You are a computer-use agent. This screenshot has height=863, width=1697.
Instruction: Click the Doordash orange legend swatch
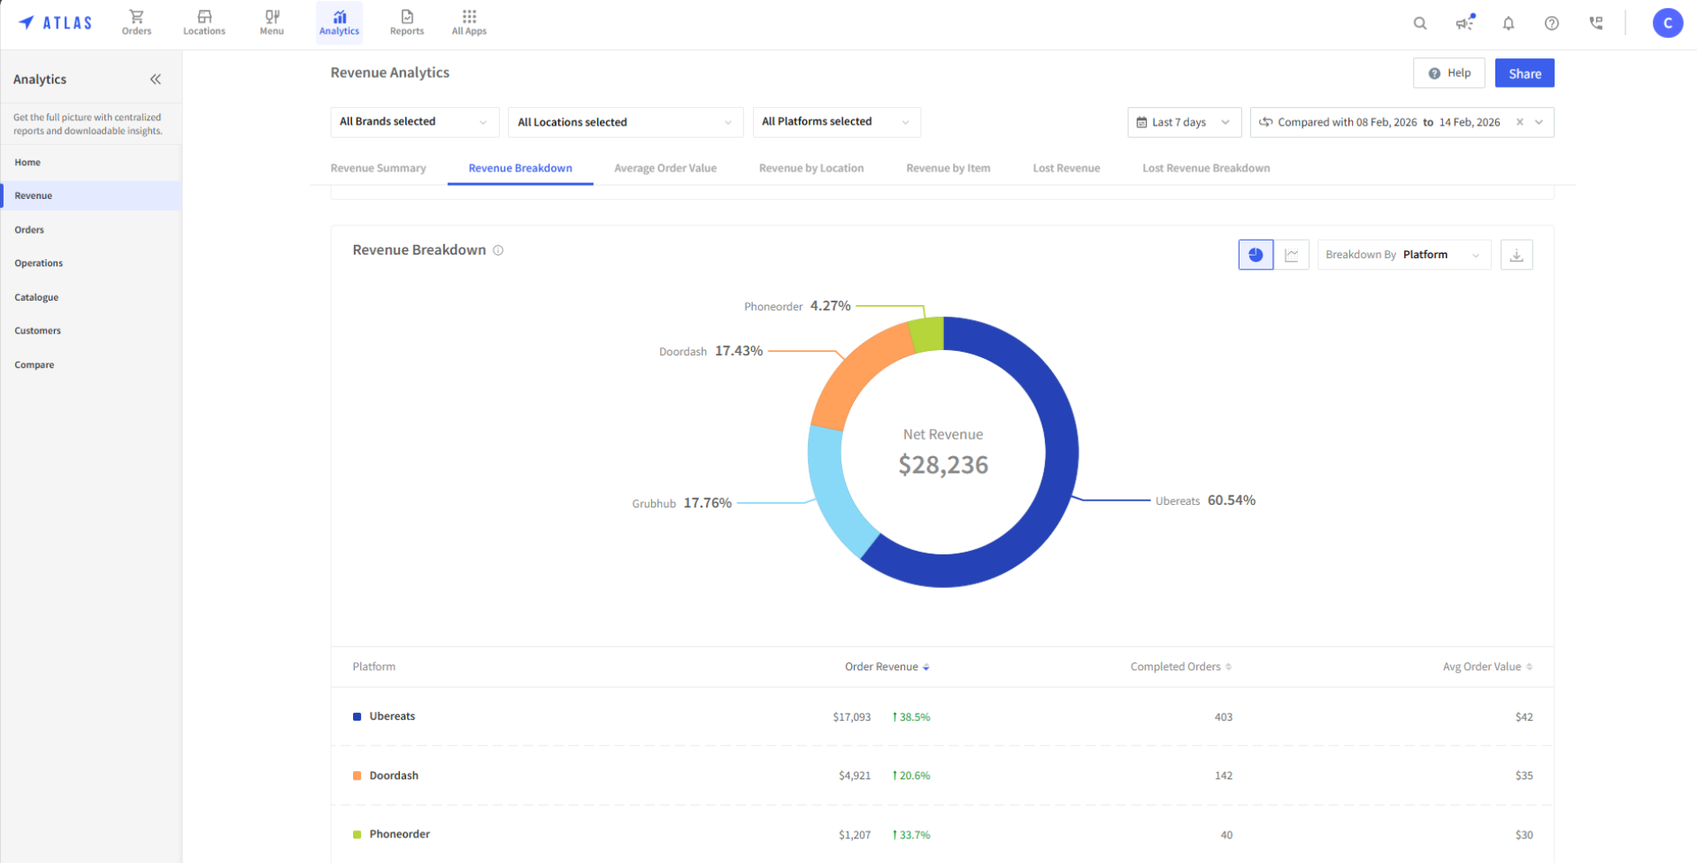tap(357, 775)
